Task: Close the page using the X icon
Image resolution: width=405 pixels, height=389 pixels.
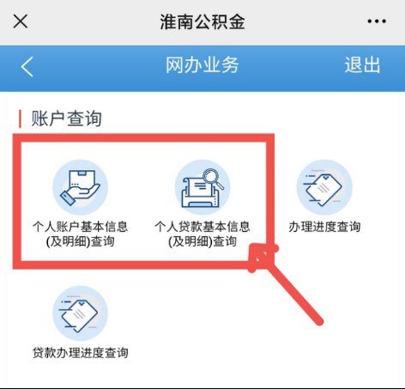Action: point(21,21)
